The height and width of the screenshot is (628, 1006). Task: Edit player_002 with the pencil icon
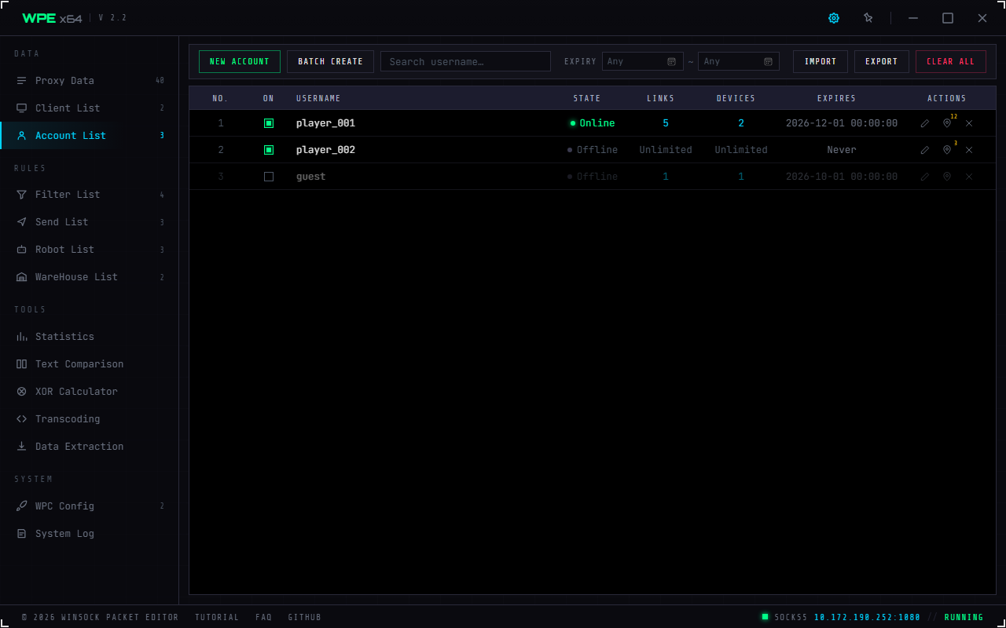pyautogui.click(x=925, y=150)
